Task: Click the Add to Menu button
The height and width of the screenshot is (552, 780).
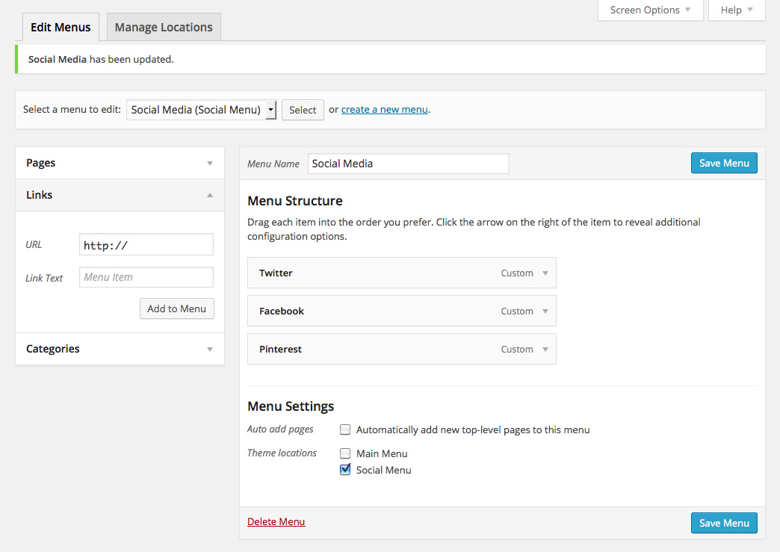Action: pyautogui.click(x=176, y=308)
